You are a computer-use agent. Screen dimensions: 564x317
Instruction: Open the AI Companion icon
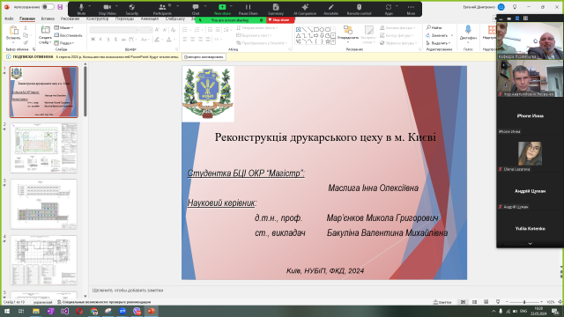pos(305,9)
